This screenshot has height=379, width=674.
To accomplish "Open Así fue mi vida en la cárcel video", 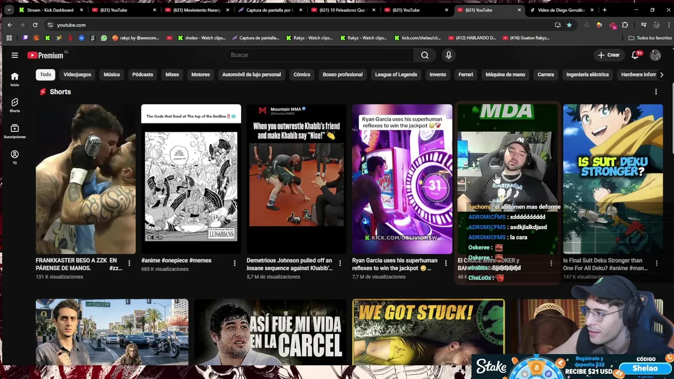I will (x=270, y=332).
